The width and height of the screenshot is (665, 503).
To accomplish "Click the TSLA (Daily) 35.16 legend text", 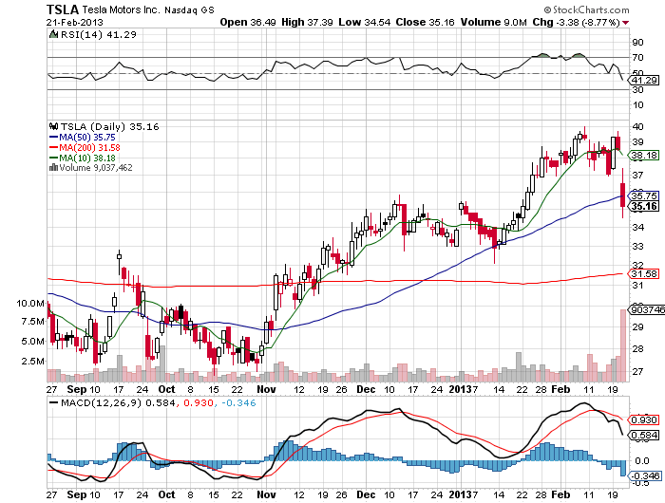I will 109,126.
